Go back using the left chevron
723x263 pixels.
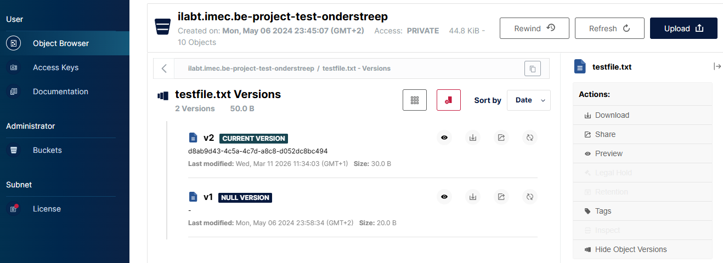point(164,68)
